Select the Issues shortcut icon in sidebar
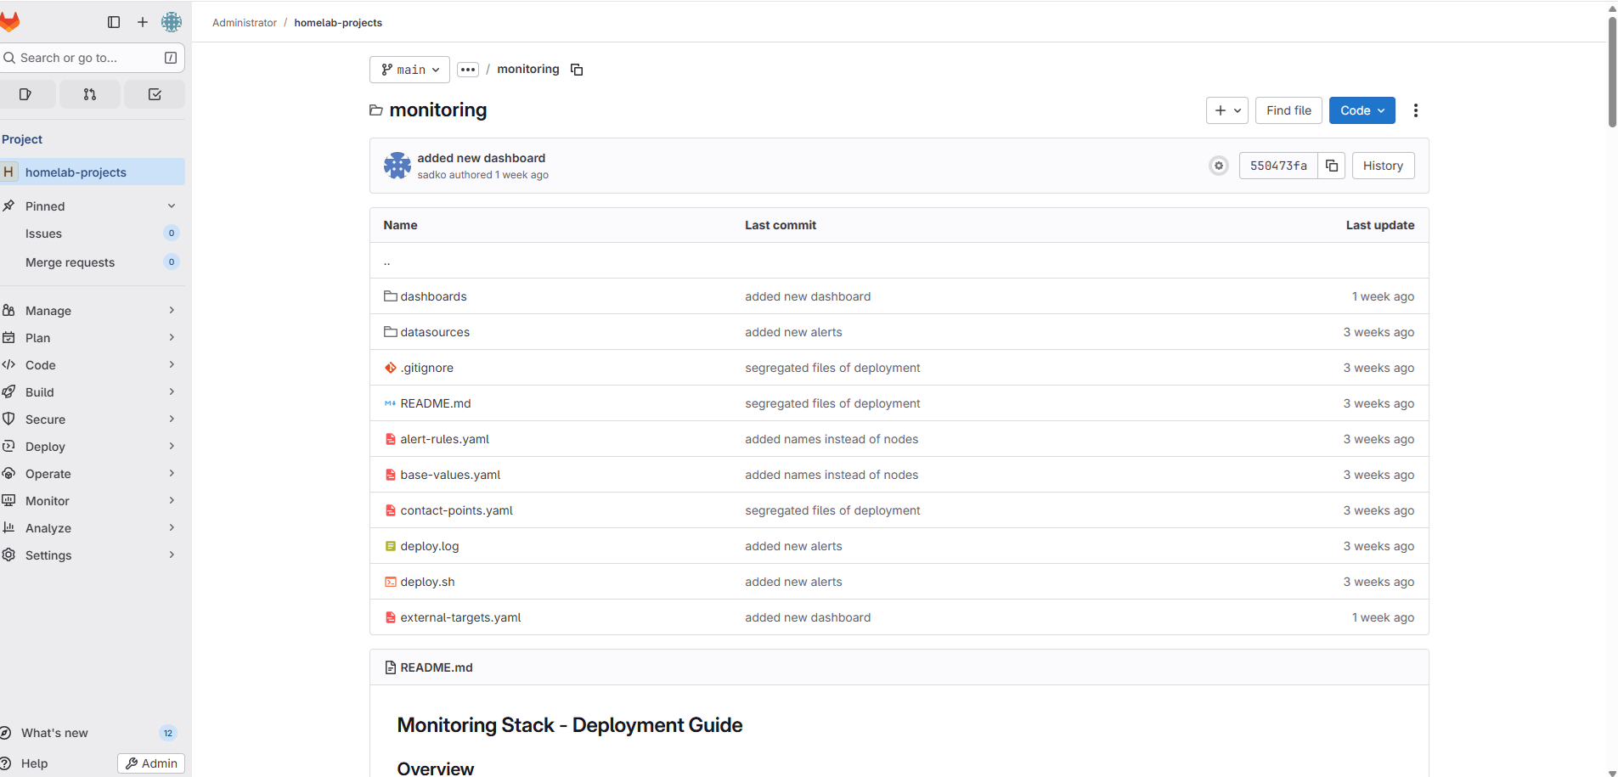 pos(25,94)
